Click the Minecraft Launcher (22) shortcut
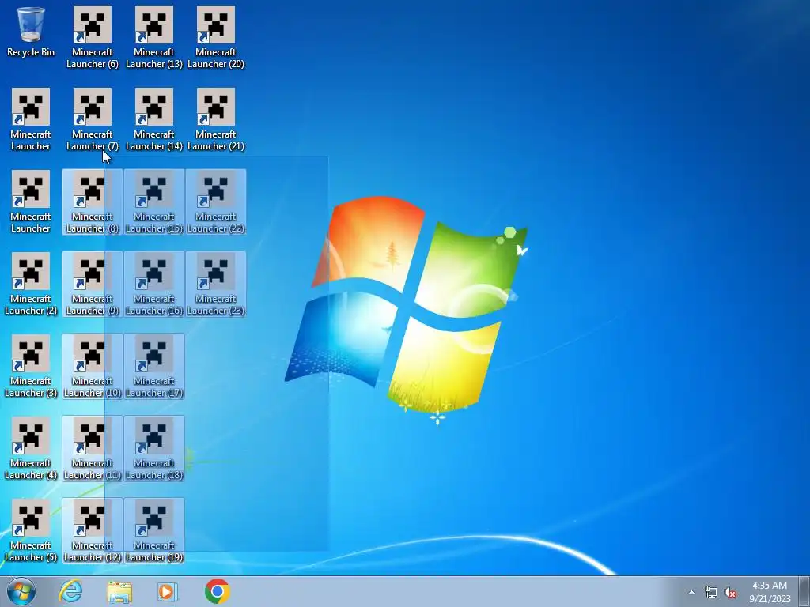The height and width of the screenshot is (607, 810). 216,202
